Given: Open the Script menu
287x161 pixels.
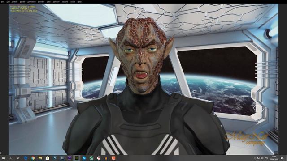Looking at the screenshot, I should [x=73, y=2].
